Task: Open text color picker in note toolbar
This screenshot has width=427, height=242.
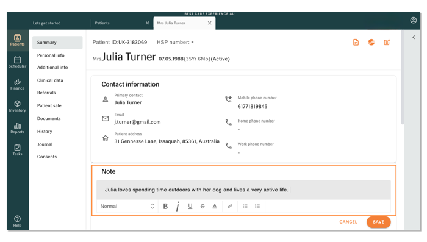Action: tap(215, 206)
